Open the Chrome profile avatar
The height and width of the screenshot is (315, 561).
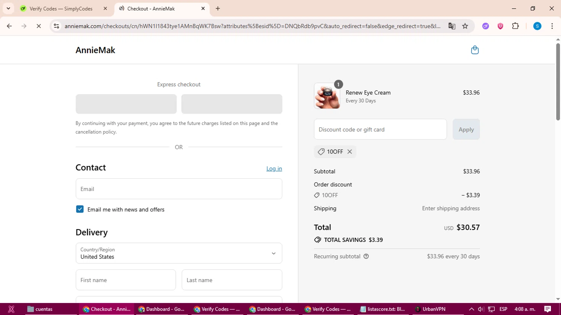point(537,26)
